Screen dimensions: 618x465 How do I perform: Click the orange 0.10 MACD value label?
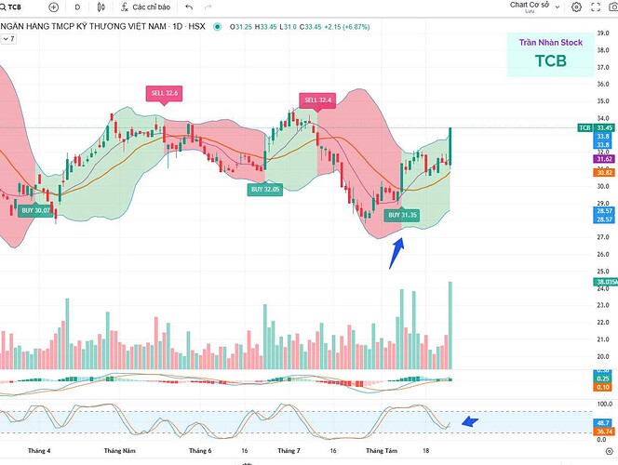(603, 387)
